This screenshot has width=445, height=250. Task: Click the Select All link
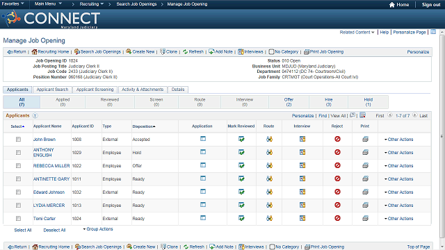click(x=23, y=230)
